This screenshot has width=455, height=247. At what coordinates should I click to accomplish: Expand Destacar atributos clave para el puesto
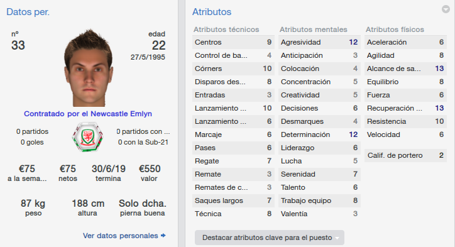[x=270, y=238]
